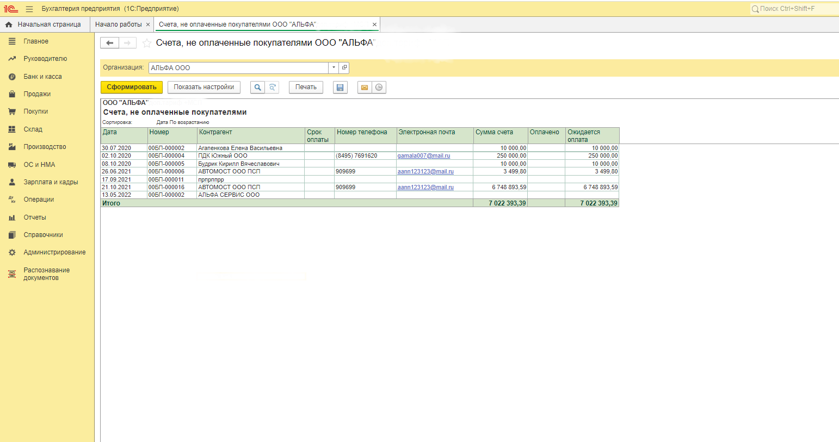Screen dimensions: 839x442
Task: Click the Главное section icon in the sidebar
Action: pyautogui.click(x=12, y=41)
